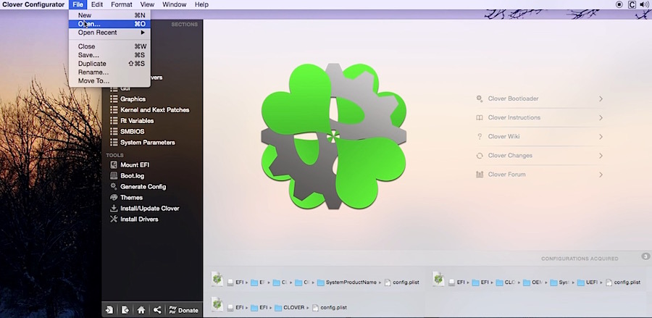Choose New from the File menu
This screenshot has width=652, height=318.
(110, 15)
